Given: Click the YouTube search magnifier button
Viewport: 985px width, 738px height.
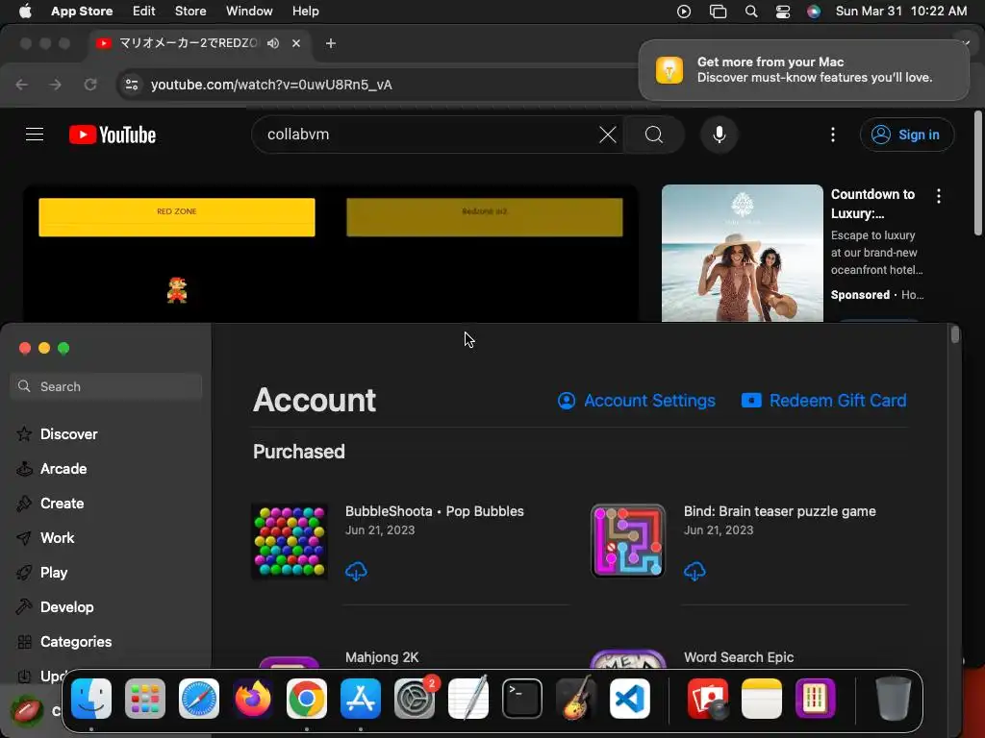Looking at the screenshot, I should 654,135.
